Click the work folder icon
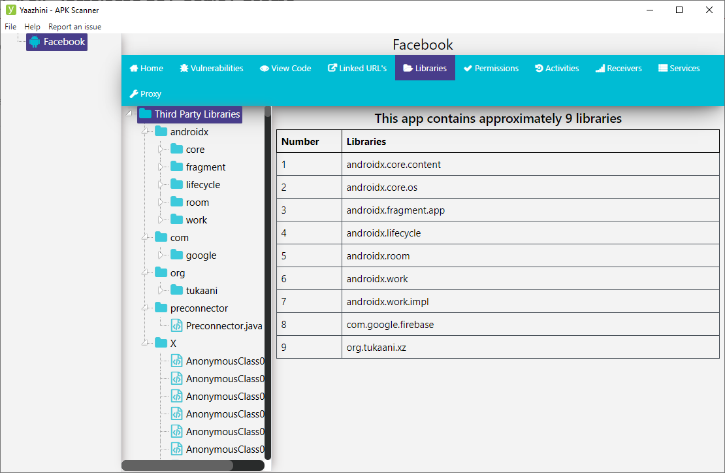725x473 pixels. tap(176, 219)
